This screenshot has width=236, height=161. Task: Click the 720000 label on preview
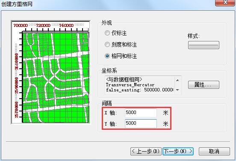point(43,25)
